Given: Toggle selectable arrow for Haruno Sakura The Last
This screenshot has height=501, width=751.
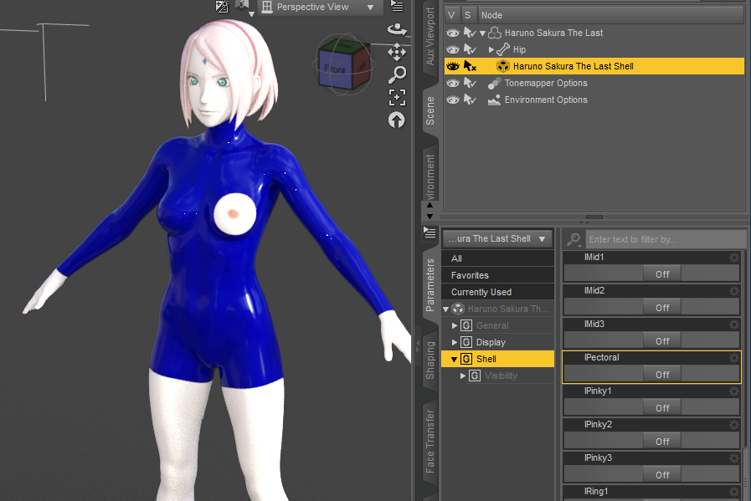Looking at the screenshot, I should click(470, 33).
